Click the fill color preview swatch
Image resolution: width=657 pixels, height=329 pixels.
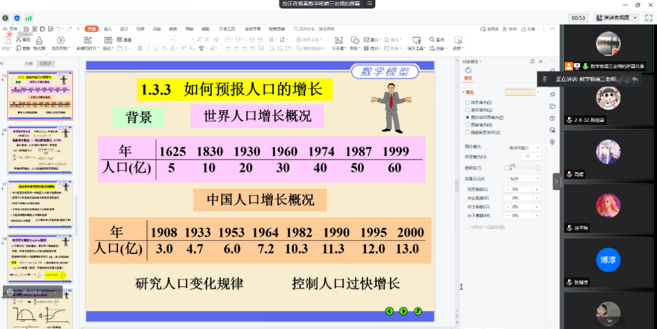(519, 92)
